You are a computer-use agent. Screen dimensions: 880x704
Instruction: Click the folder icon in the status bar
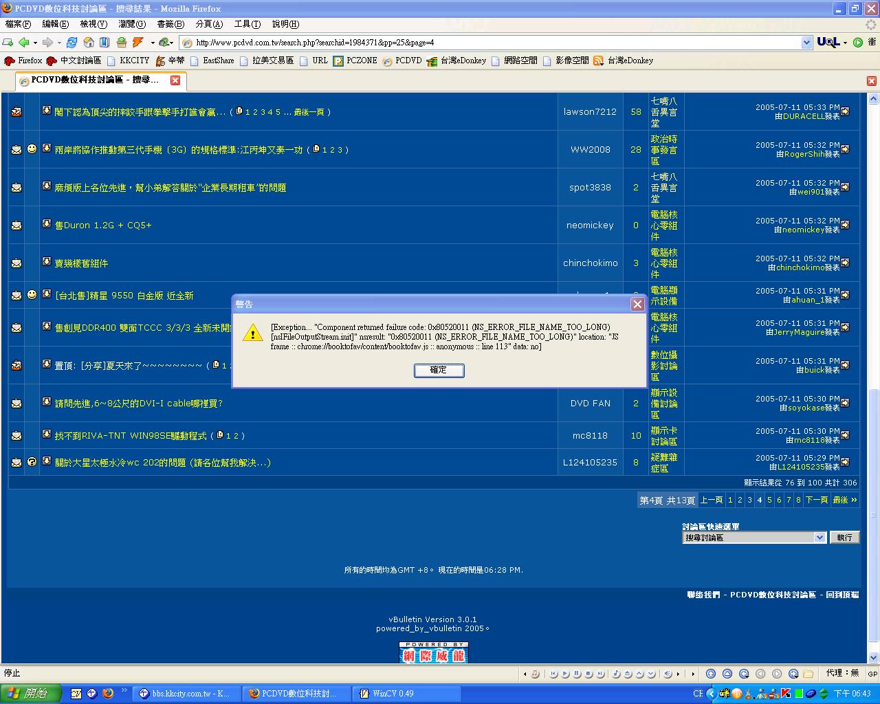pyautogui.click(x=808, y=674)
